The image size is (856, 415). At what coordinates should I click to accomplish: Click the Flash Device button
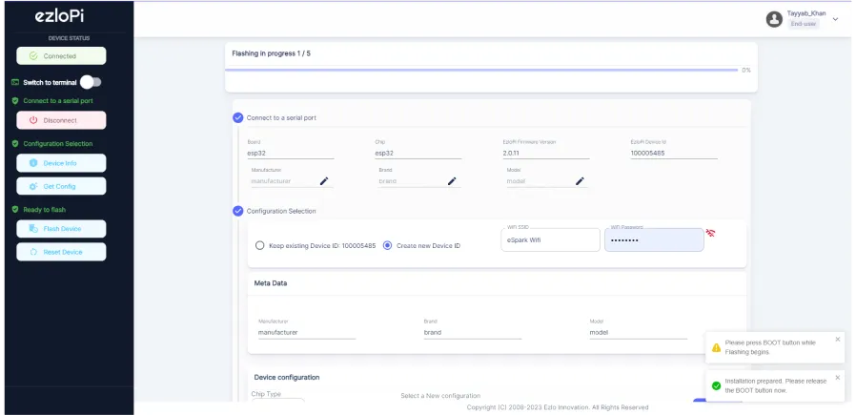61,229
